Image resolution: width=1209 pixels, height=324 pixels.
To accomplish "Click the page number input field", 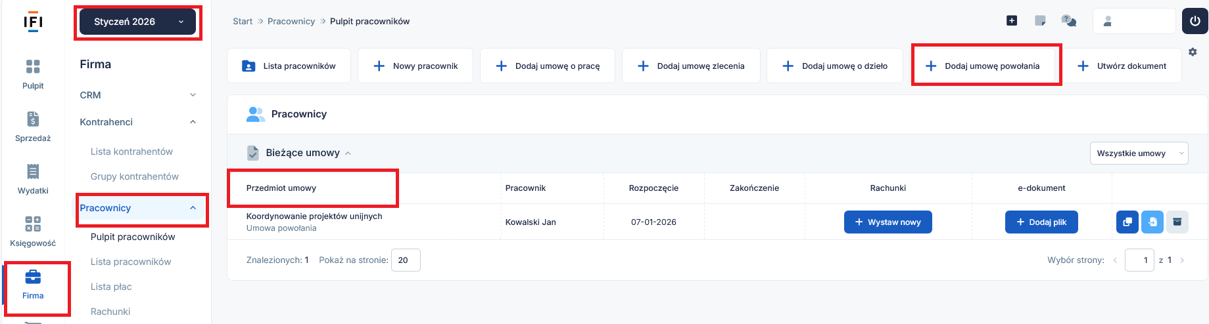I will 1139,260.
